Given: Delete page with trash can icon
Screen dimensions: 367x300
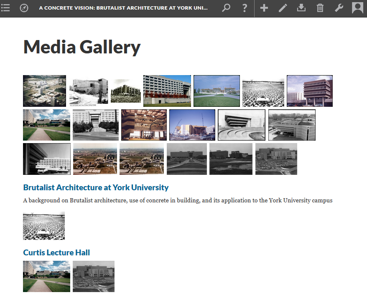Looking at the screenshot, I should tap(320, 8).
